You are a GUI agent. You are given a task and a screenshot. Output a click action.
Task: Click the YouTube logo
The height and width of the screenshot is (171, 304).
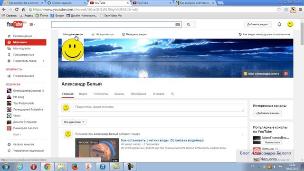pos(15,24)
